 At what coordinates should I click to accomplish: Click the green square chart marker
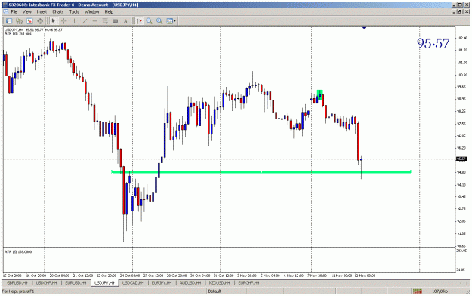coord(320,94)
